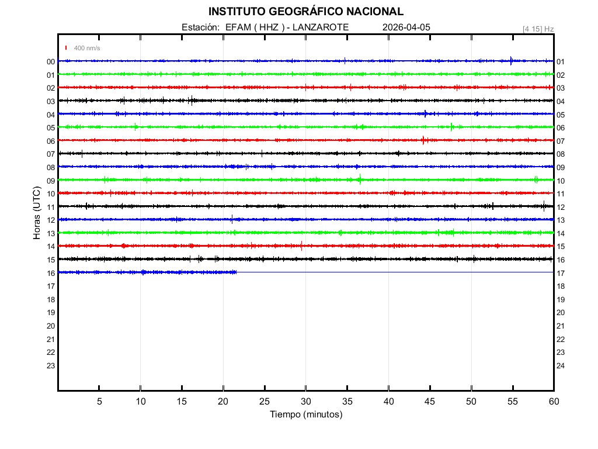Click where the hour 16 trace signal ends
Image resolution: width=598 pixels, height=449 pixels.
coord(236,272)
